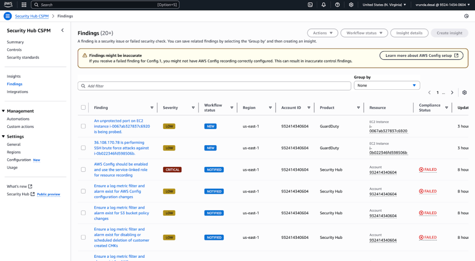Open the AWS services grid menu
Image resolution: width=475 pixels, height=261 pixels.
(x=24, y=5)
